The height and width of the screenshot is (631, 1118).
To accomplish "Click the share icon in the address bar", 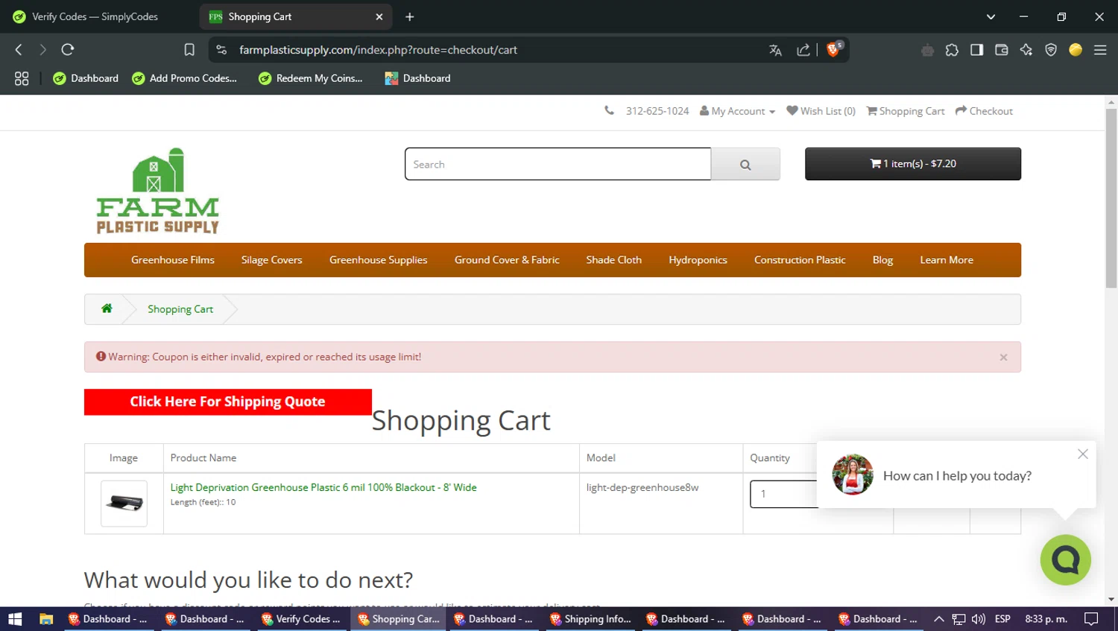I will pos(803,50).
